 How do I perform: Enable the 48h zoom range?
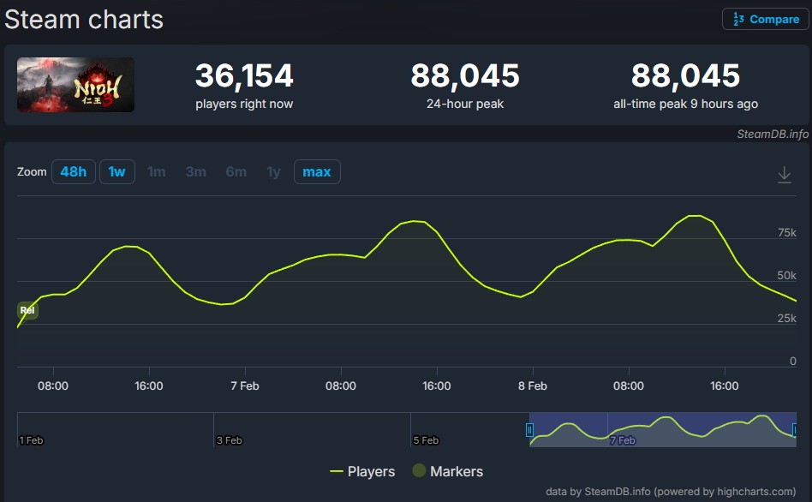[73, 171]
